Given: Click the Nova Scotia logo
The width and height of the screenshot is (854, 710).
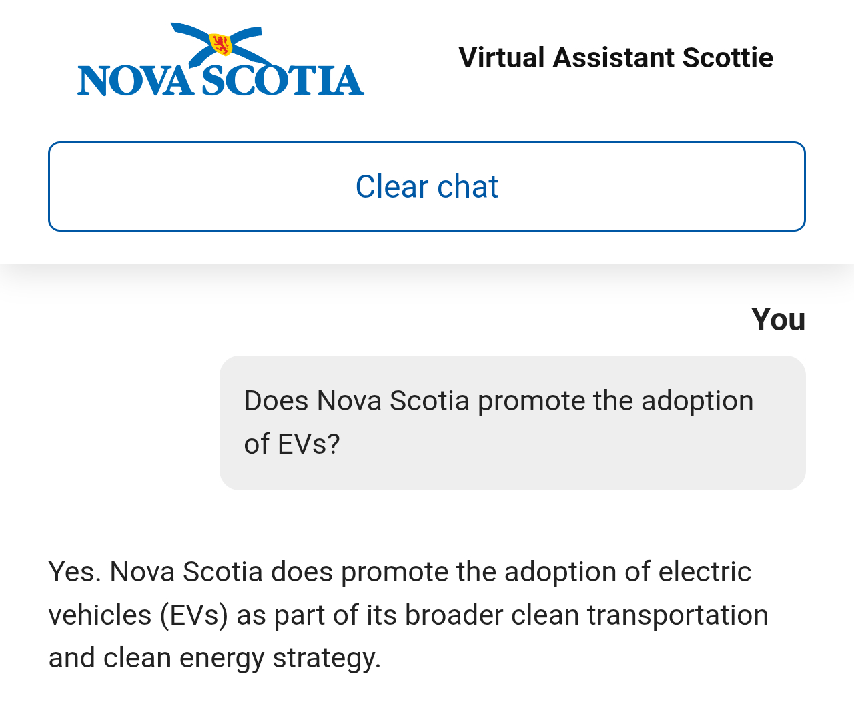Looking at the screenshot, I should [x=220, y=60].
